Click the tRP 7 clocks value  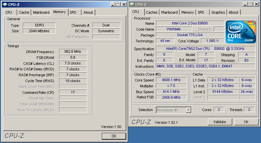pyautogui.click(x=73, y=75)
